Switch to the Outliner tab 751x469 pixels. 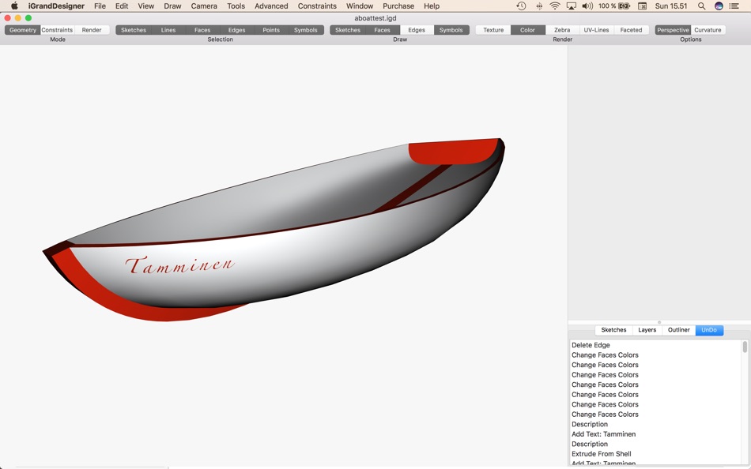point(679,330)
